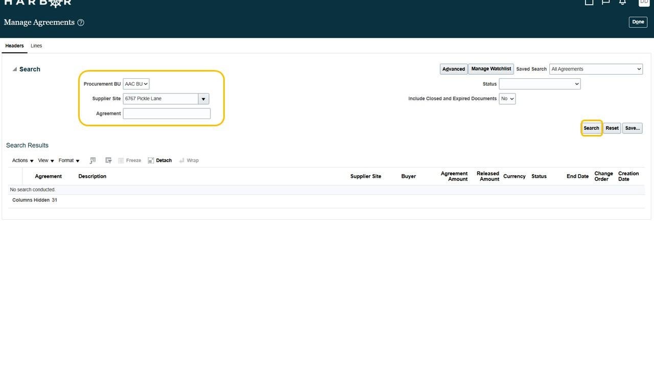Open the Manage Agreements help icon
Image resolution: width=654 pixels, height=368 pixels.
point(81,22)
